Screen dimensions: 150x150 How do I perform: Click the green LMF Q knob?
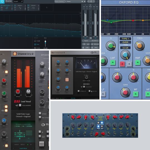[x=111, y=46]
